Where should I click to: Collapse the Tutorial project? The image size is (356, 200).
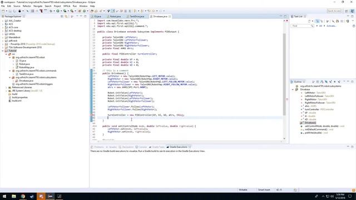pos(3,51)
